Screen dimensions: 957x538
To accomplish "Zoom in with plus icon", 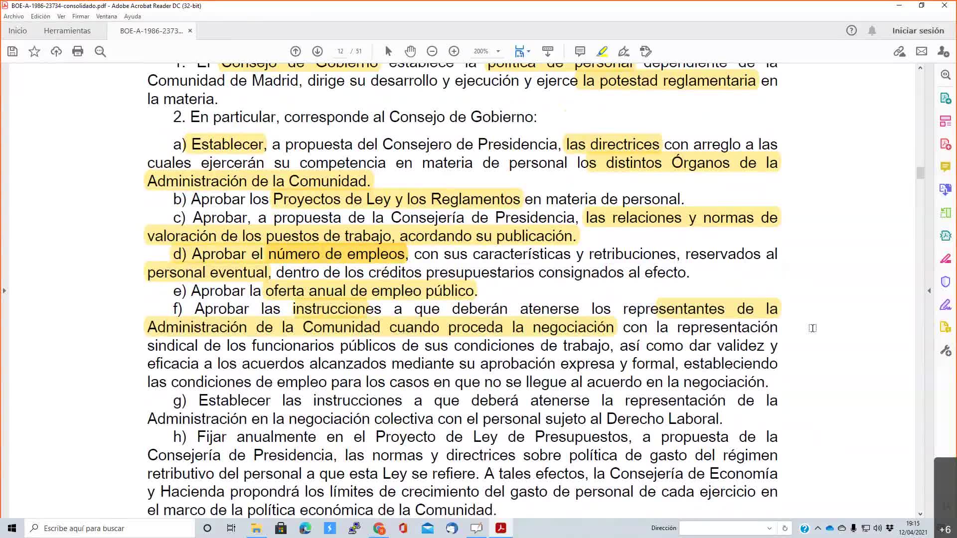I will click(454, 51).
